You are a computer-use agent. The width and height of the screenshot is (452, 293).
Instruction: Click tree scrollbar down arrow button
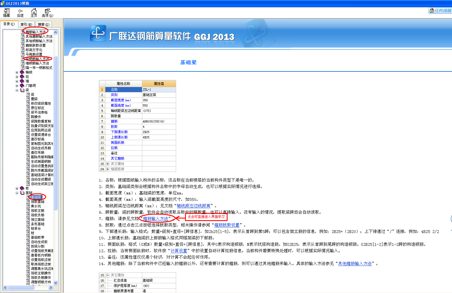tap(55, 283)
